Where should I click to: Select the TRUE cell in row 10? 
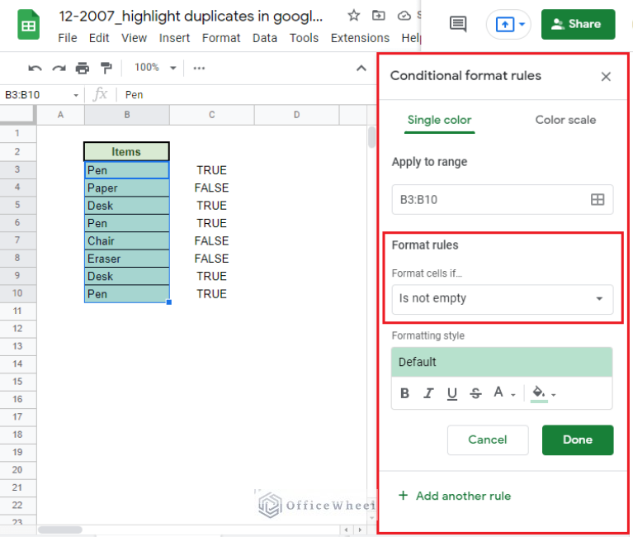pyautogui.click(x=211, y=294)
